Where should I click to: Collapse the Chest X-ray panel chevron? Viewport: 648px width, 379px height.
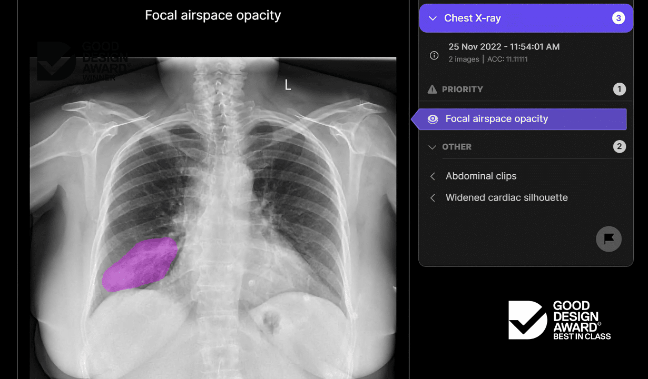pos(433,18)
